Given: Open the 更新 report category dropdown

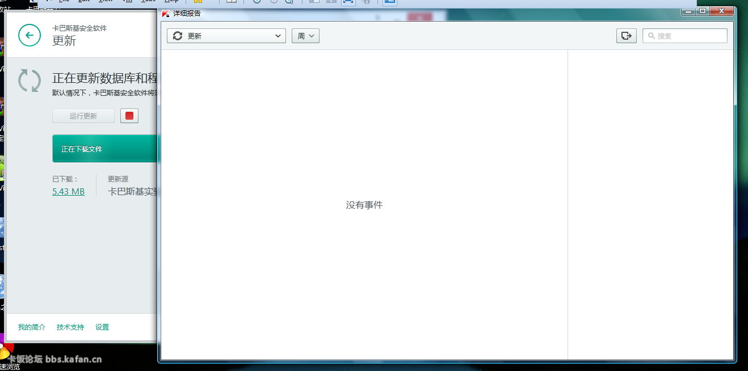Looking at the screenshot, I should click(226, 36).
